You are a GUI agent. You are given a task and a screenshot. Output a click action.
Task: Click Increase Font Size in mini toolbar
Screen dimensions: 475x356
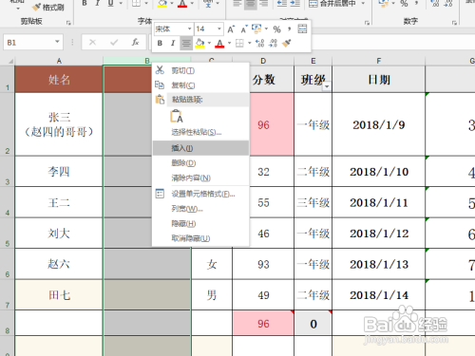tap(231, 29)
